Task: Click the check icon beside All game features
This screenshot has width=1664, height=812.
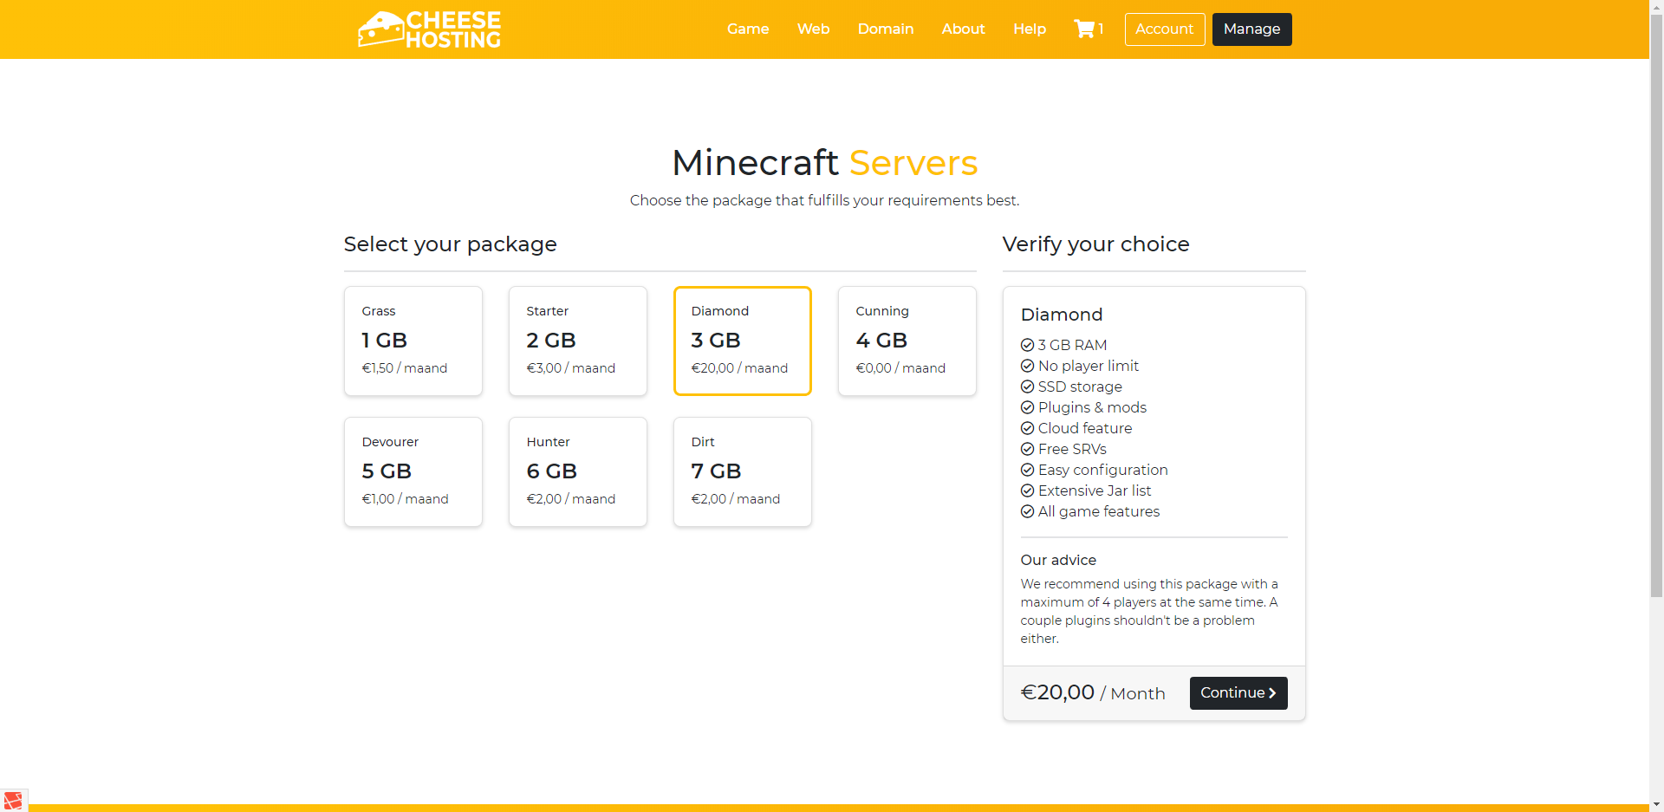Action: (x=1027, y=511)
